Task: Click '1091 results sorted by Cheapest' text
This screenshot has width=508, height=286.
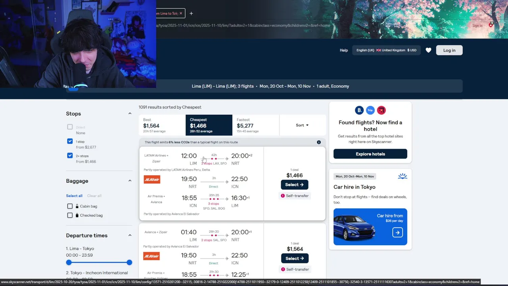Action: (170, 107)
